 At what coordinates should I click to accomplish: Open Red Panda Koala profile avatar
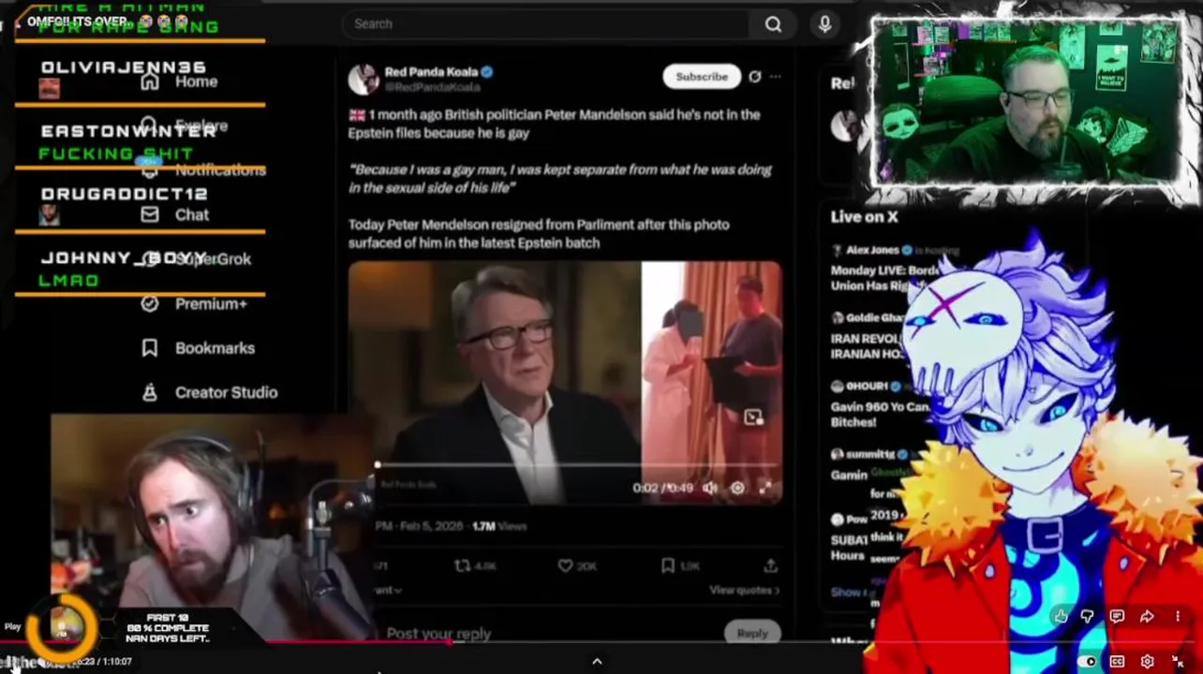364,80
